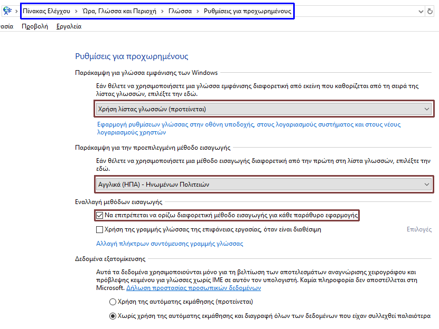Image resolution: width=439 pixels, height=329 pixels.
Task: Open the partially visible Επεξεργασία menu
Action: [6, 26]
